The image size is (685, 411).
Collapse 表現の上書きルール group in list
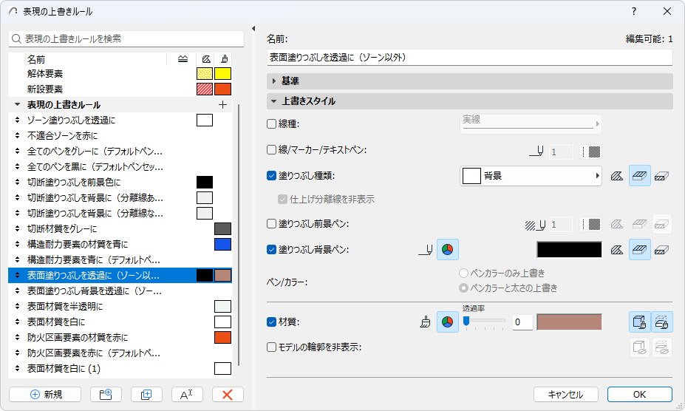pos(18,105)
